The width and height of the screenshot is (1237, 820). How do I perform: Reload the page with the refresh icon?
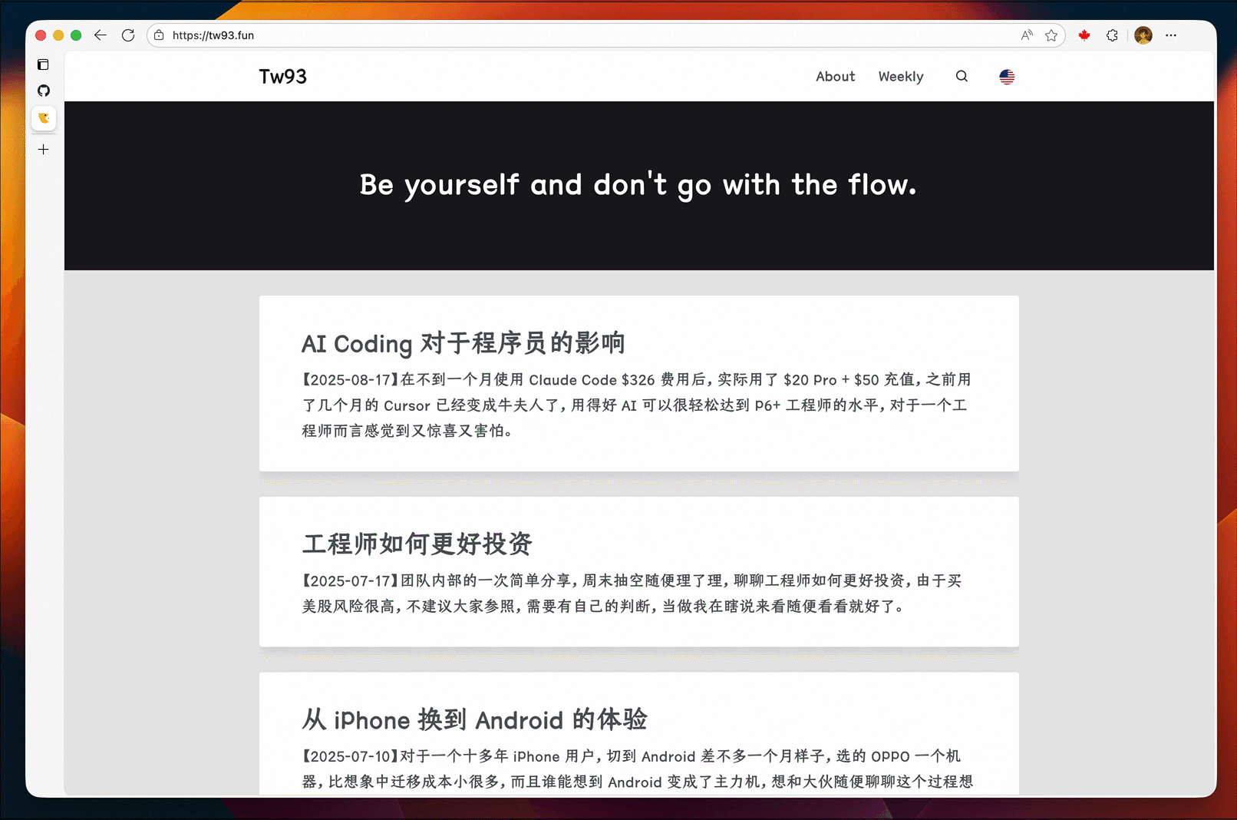click(x=128, y=35)
